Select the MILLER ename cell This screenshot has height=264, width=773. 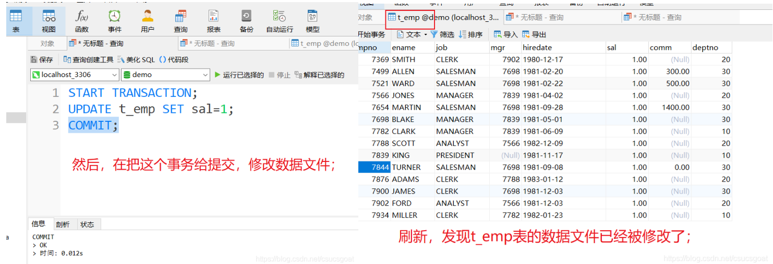tap(412, 215)
